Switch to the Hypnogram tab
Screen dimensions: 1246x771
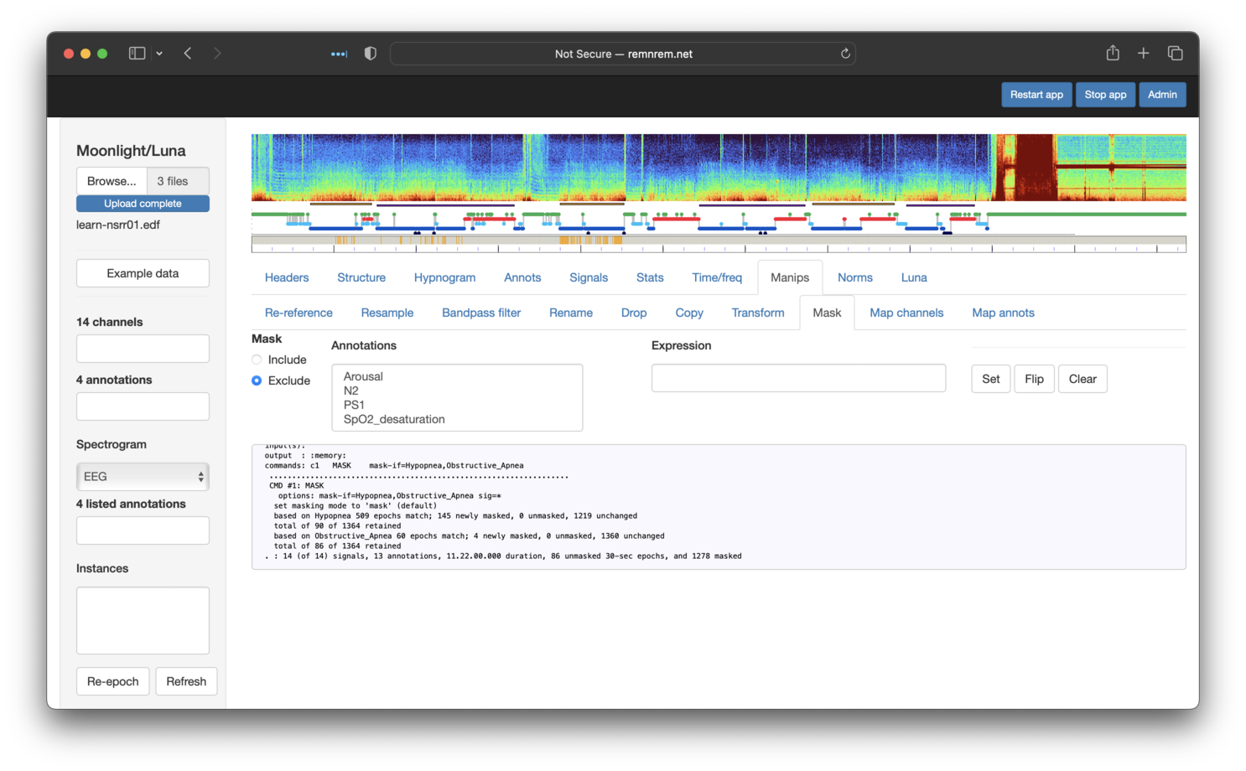pyautogui.click(x=444, y=277)
